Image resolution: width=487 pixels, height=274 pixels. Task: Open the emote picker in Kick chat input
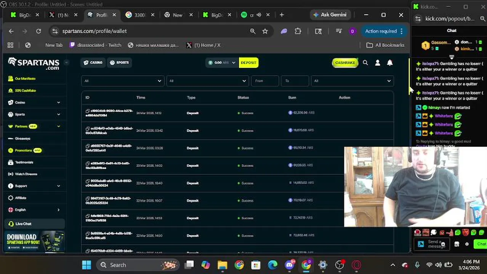(443, 244)
